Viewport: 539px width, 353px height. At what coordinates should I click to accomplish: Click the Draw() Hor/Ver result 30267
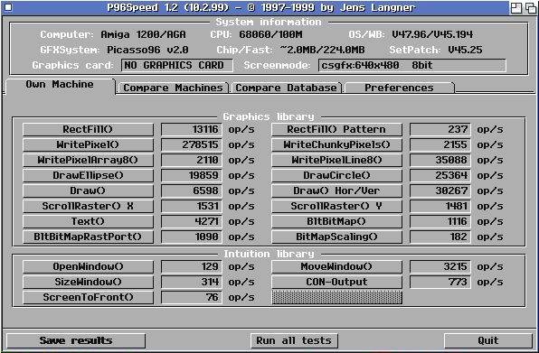coord(440,190)
